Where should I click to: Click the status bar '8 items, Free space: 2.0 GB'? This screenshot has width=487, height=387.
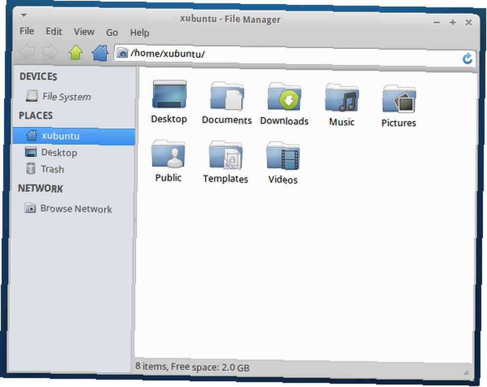tap(192, 367)
